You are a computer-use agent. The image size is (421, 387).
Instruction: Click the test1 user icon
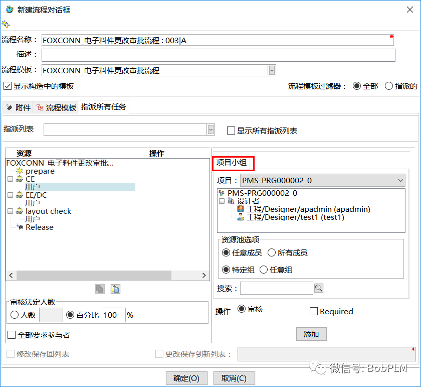coord(241,217)
